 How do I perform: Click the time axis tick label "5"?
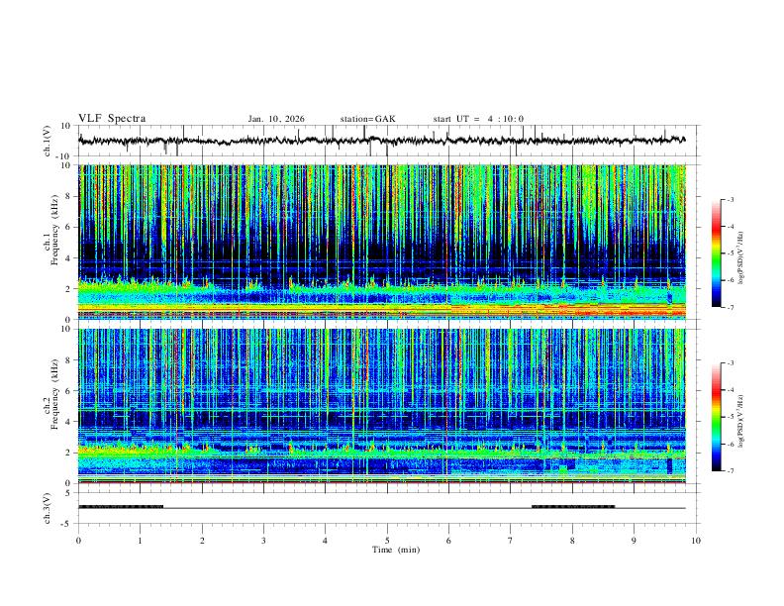[x=387, y=541]
